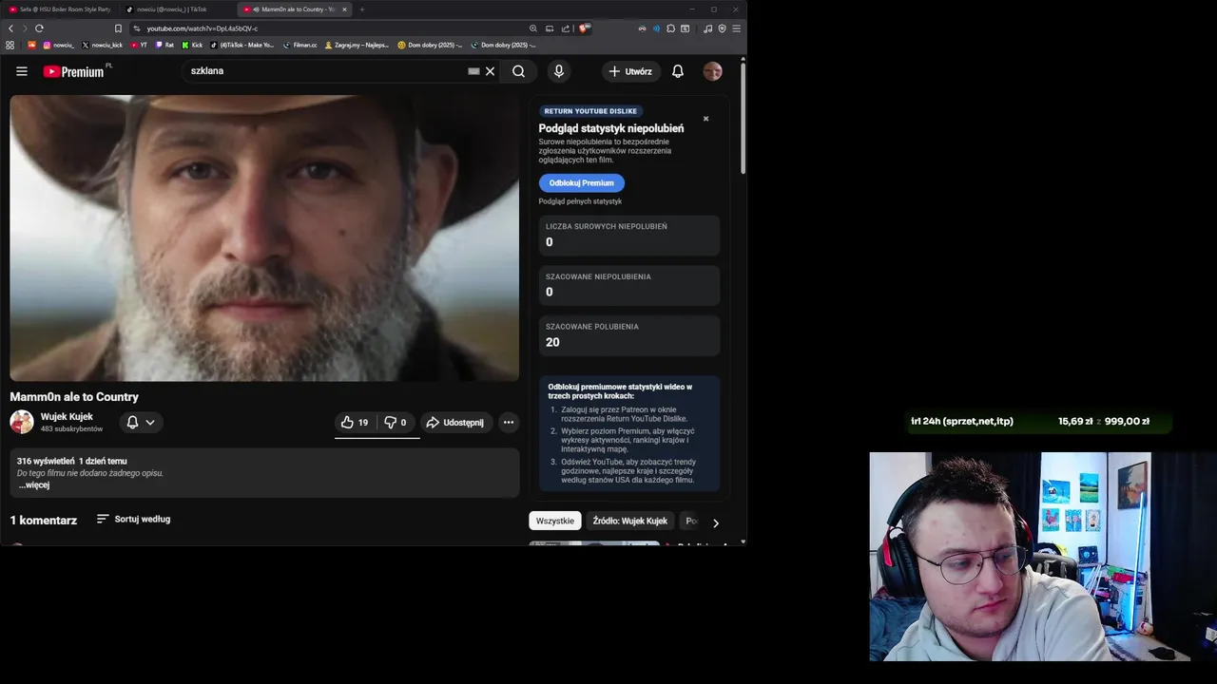Image resolution: width=1217 pixels, height=684 pixels.
Task: Click the LICZBA SUROWYCH NIEPOLUBIEŃ stat card
Action: click(629, 236)
